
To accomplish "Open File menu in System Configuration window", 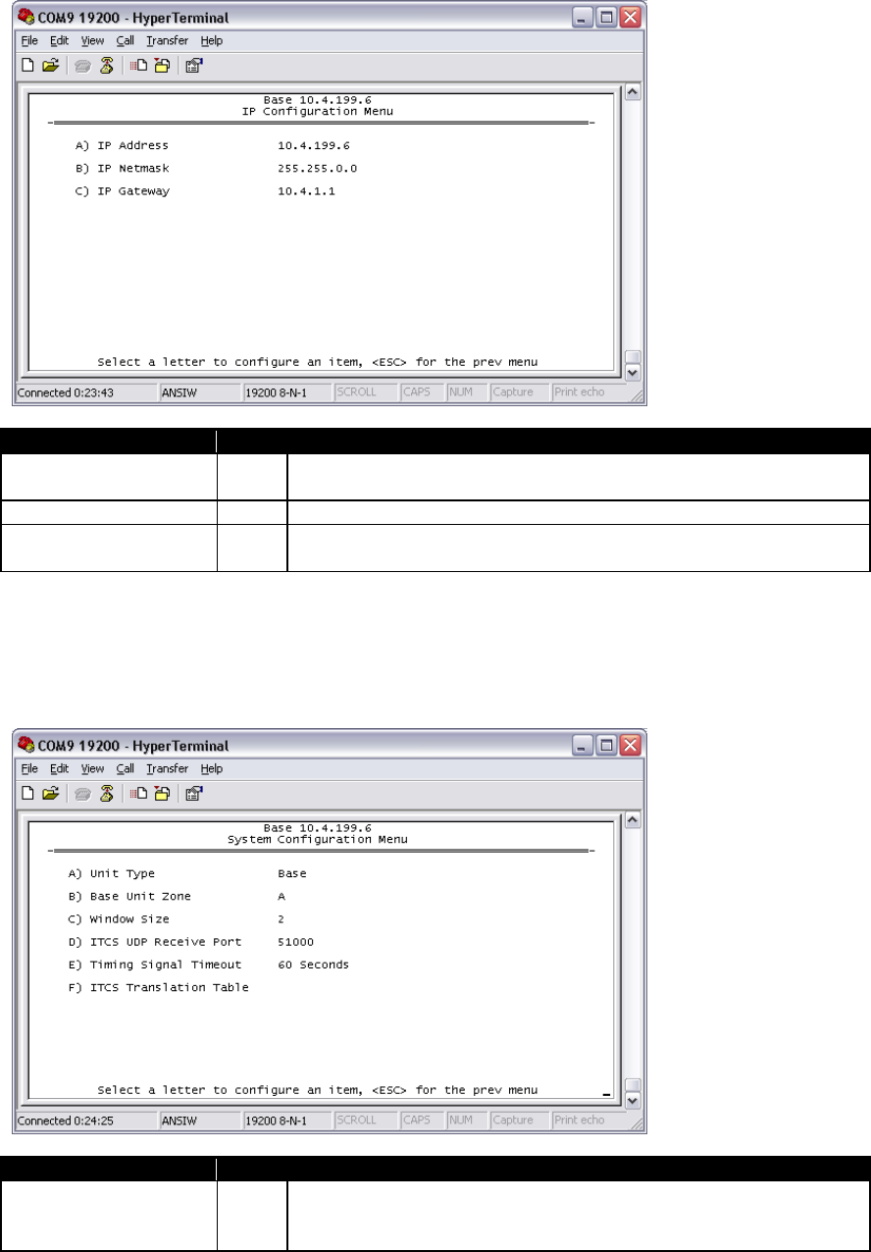I will (29, 768).
